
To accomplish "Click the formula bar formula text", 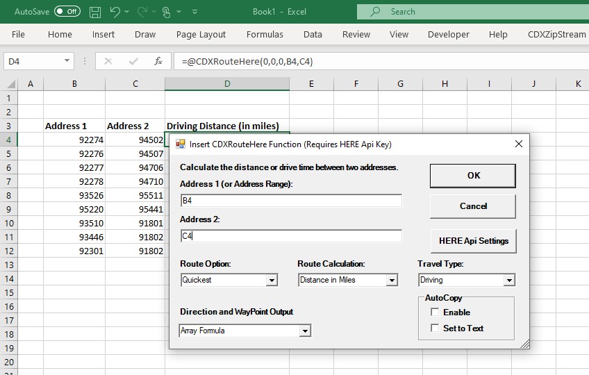I will (247, 61).
